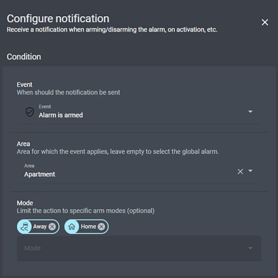Click the house icon on Home chip
The width and height of the screenshot is (278, 278).
pyautogui.click(x=72, y=227)
